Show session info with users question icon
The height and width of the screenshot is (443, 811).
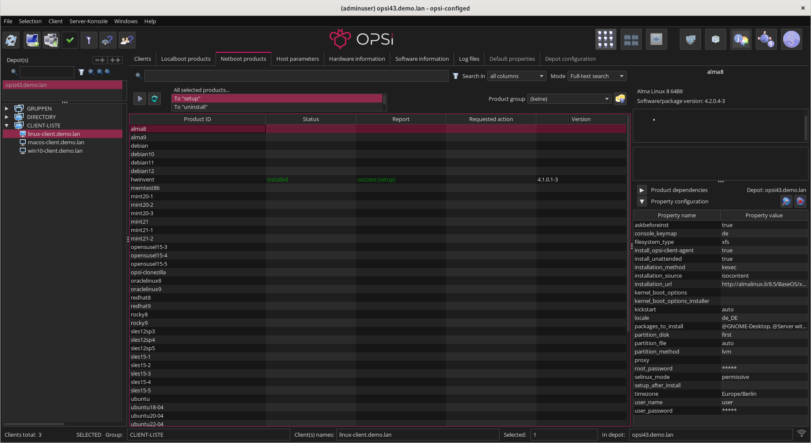tap(127, 40)
